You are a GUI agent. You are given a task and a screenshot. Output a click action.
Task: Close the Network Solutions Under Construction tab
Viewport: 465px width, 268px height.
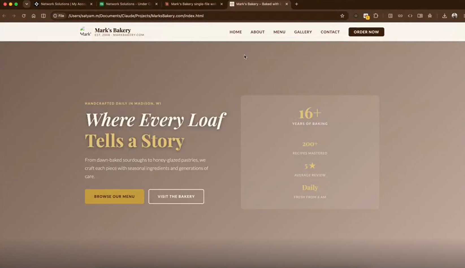(157, 4)
